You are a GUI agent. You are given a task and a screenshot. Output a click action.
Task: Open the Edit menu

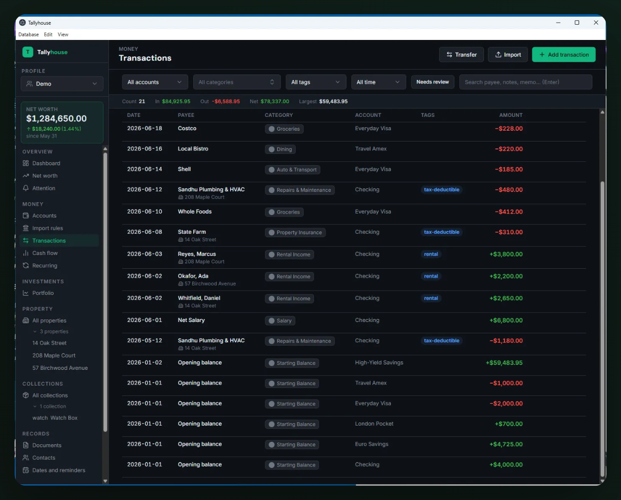(x=48, y=35)
